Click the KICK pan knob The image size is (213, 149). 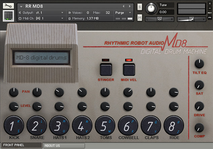coord(14,92)
